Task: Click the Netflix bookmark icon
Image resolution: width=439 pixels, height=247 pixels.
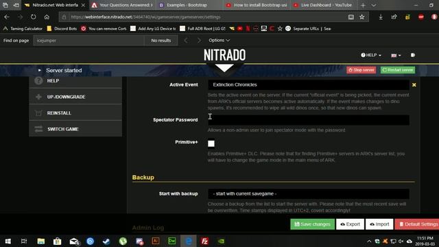Action: (x=248, y=29)
